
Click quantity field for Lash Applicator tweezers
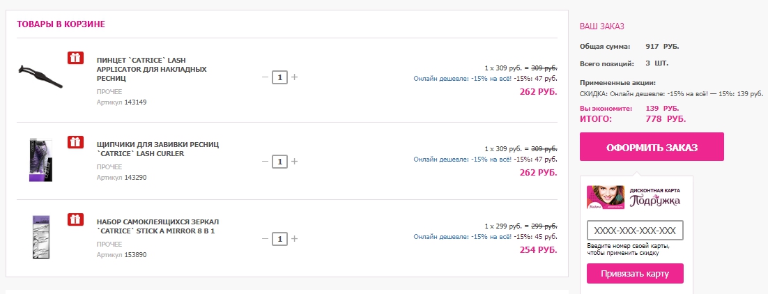click(x=279, y=77)
